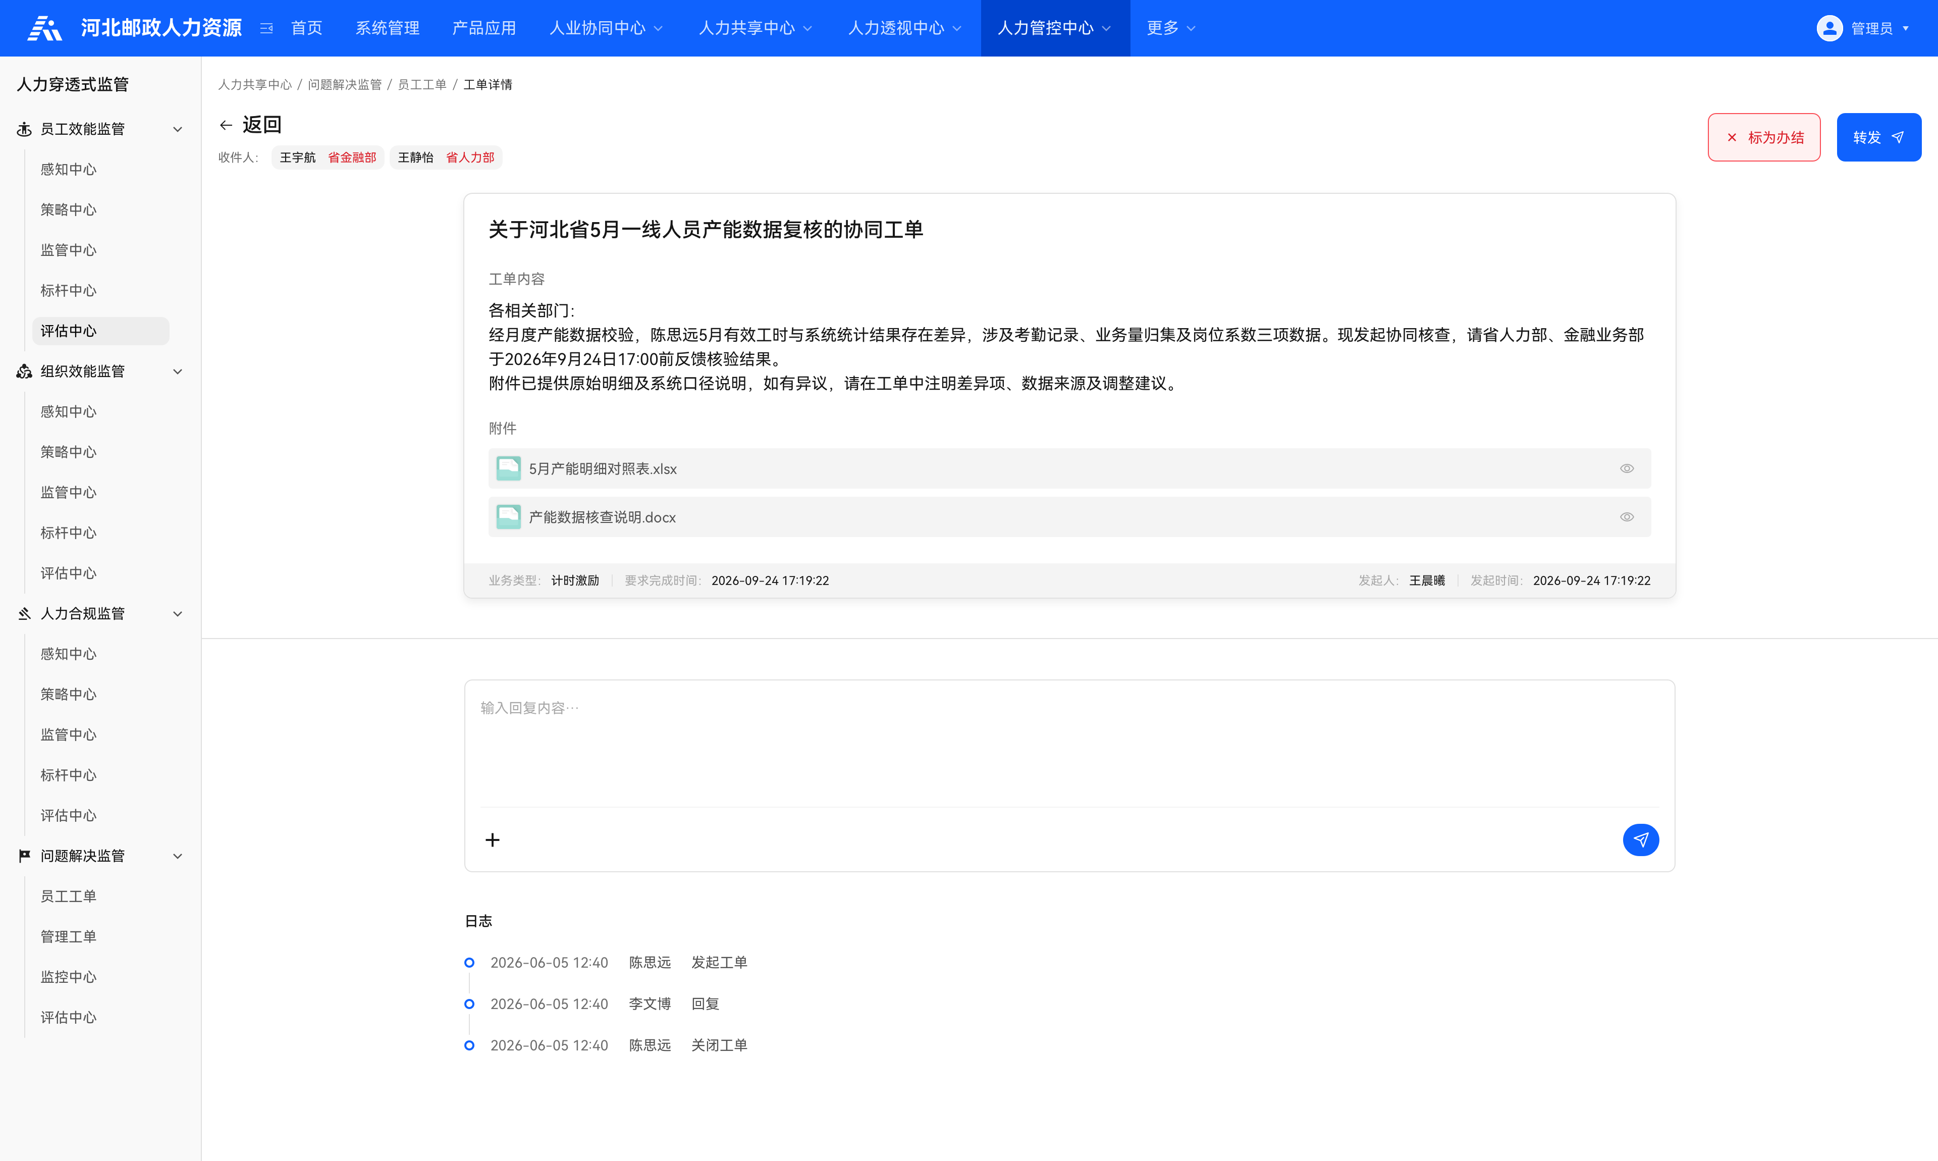Collapse the 问题解决监管 section chevron

pos(178,856)
